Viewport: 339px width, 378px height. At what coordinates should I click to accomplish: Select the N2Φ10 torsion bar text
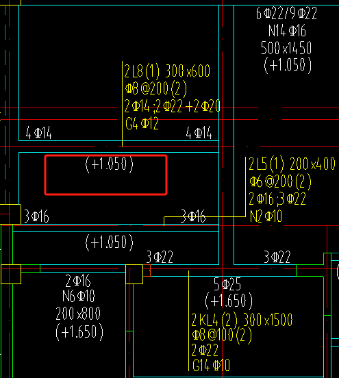coord(266,216)
